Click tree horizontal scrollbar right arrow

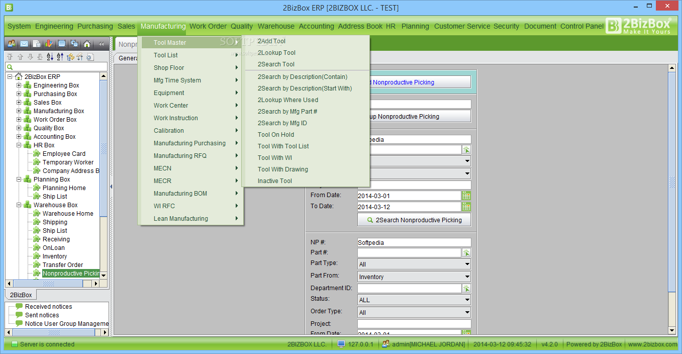tap(95, 284)
